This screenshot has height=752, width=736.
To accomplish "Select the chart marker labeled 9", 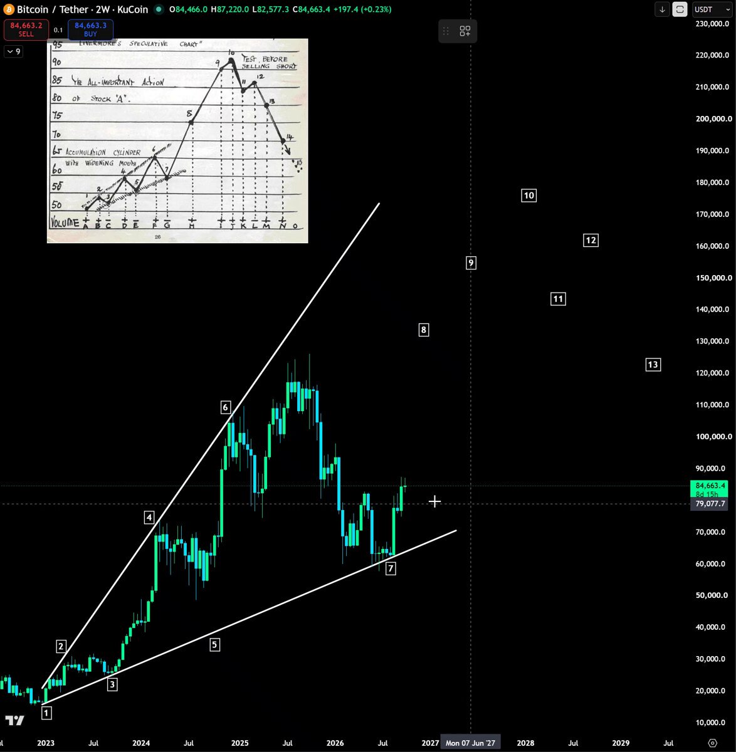I will point(471,263).
